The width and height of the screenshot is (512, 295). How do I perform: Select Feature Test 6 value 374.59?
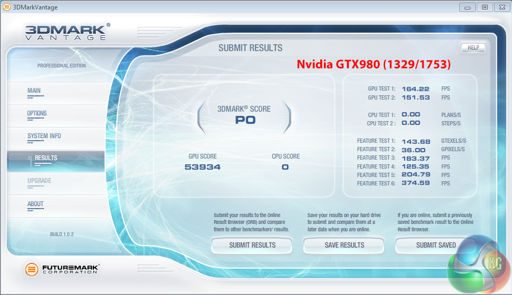tap(416, 183)
